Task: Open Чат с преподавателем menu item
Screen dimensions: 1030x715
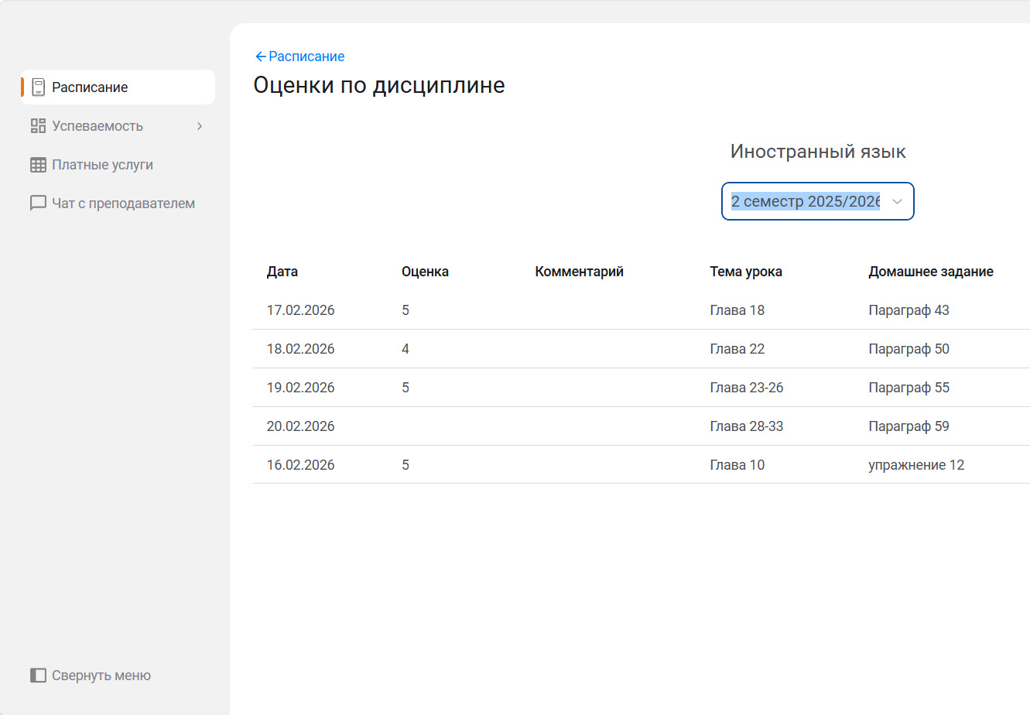Action: click(x=118, y=204)
